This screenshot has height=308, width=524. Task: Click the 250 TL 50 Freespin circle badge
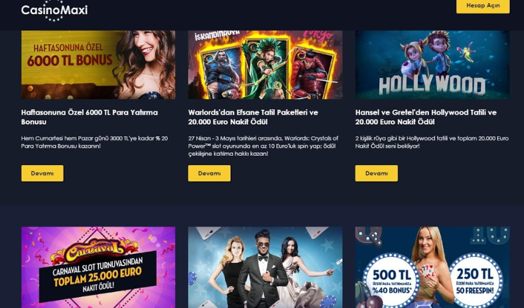pos(476,279)
